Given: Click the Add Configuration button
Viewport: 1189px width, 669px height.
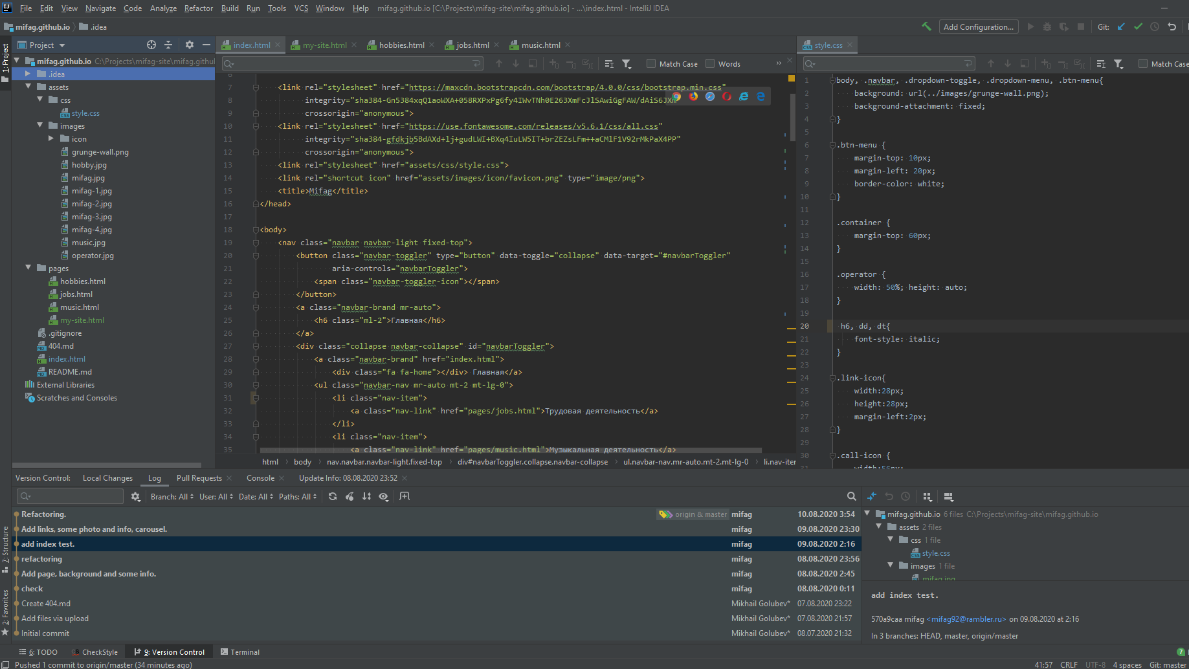Looking at the screenshot, I should point(978,27).
